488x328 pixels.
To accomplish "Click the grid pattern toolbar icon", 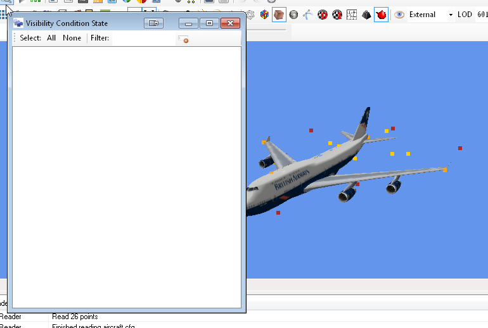I will pyautogui.click(x=352, y=15).
